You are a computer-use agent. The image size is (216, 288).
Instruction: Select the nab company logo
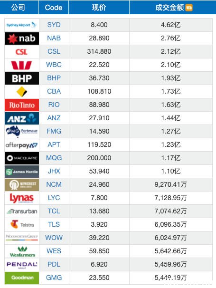pyautogui.click(x=22, y=38)
